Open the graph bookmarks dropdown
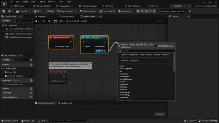The height and width of the screenshot is (123, 219). 37,21
